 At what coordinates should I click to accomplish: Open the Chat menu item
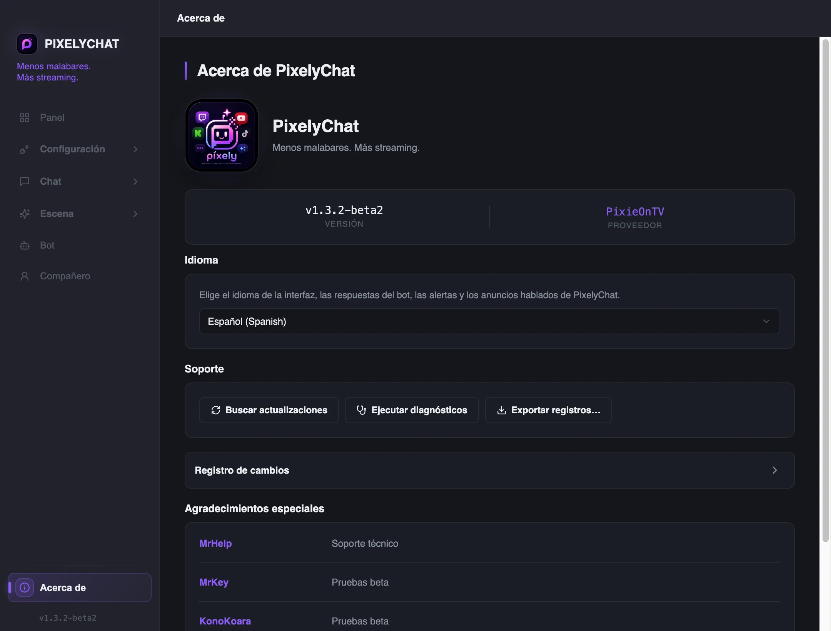tap(80, 182)
